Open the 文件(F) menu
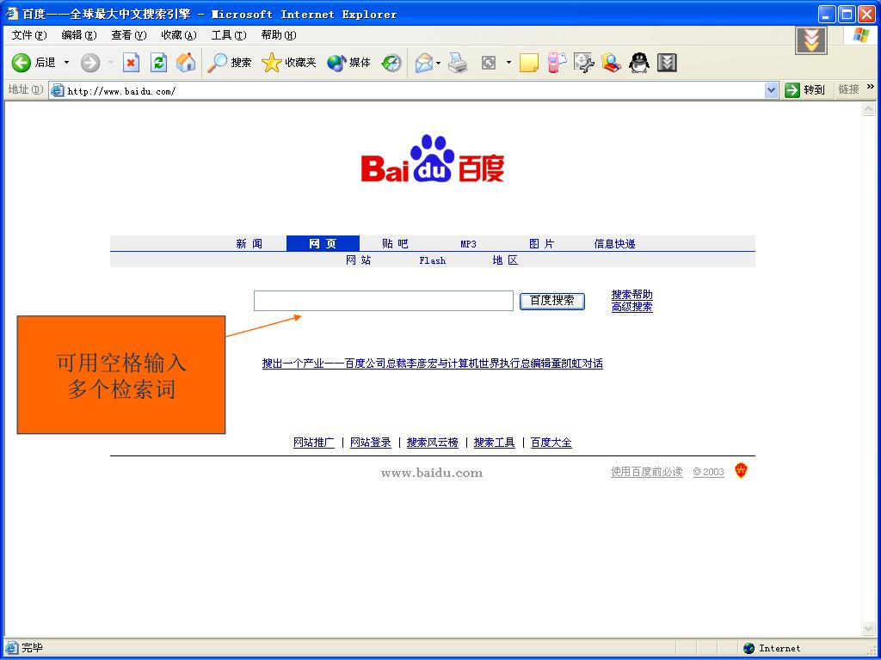The width and height of the screenshot is (881, 660). 29,34
